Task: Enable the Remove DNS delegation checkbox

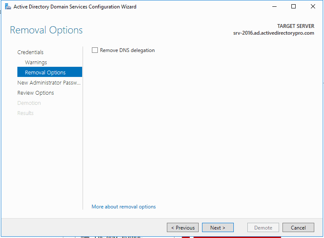Action: click(94, 50)
